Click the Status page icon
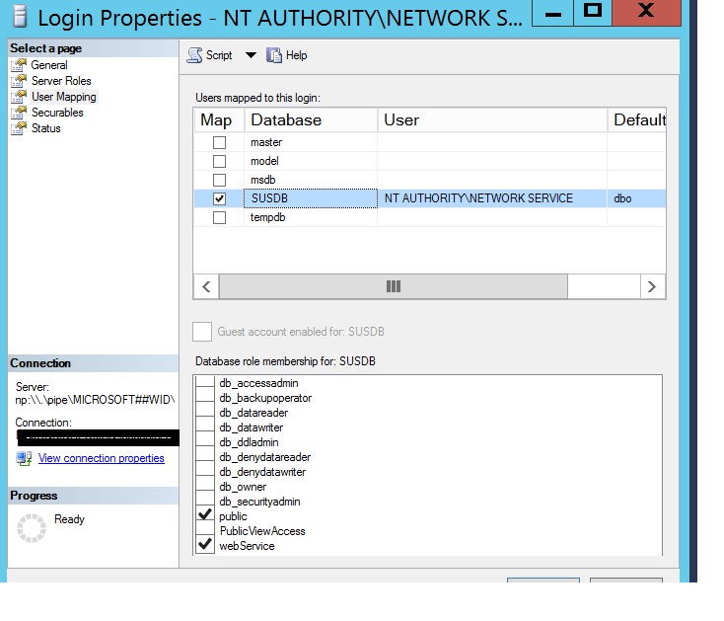724x621 pixels. (x=19, y=128)
